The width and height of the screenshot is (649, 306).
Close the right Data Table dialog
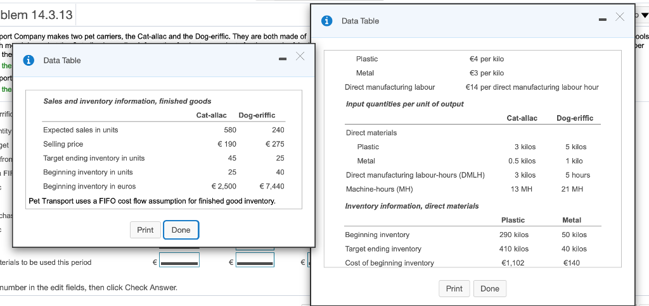(620, 16)
